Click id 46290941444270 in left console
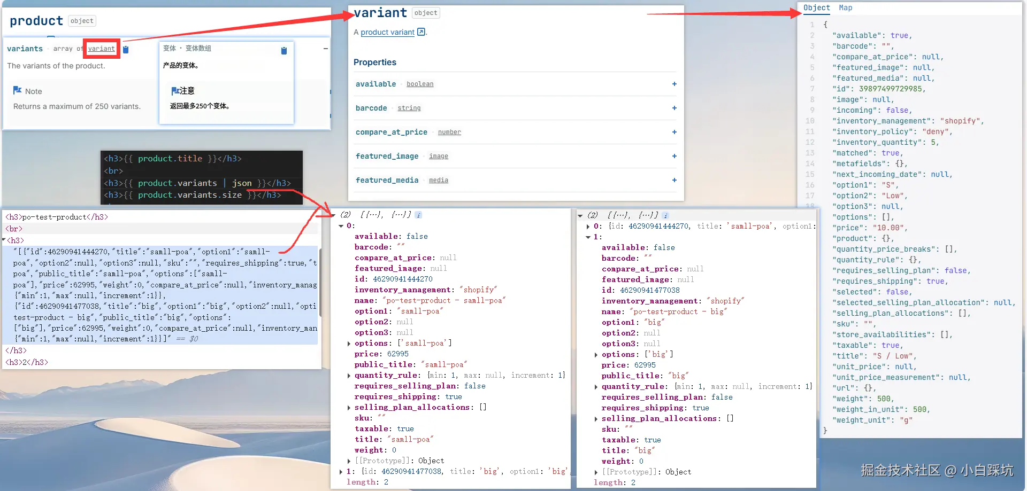This screenshot has width=1027, height=491. coord(394,279)
